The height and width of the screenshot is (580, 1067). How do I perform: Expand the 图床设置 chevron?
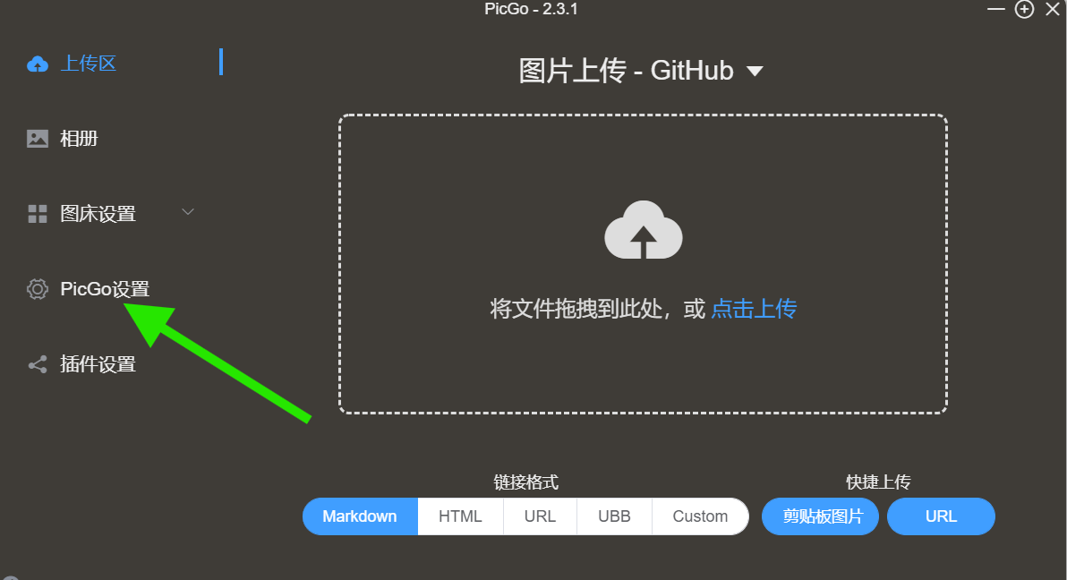tap(188, 212)
